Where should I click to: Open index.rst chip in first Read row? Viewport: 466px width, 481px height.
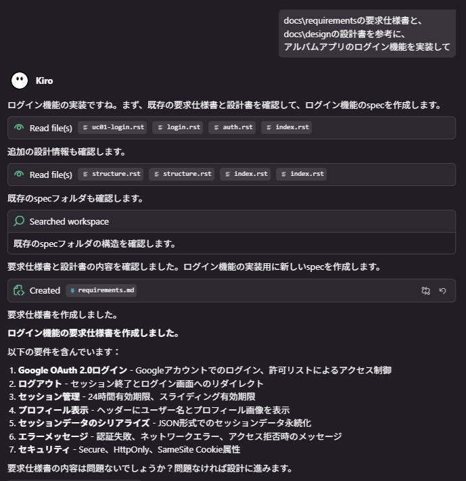click(286, 127)
